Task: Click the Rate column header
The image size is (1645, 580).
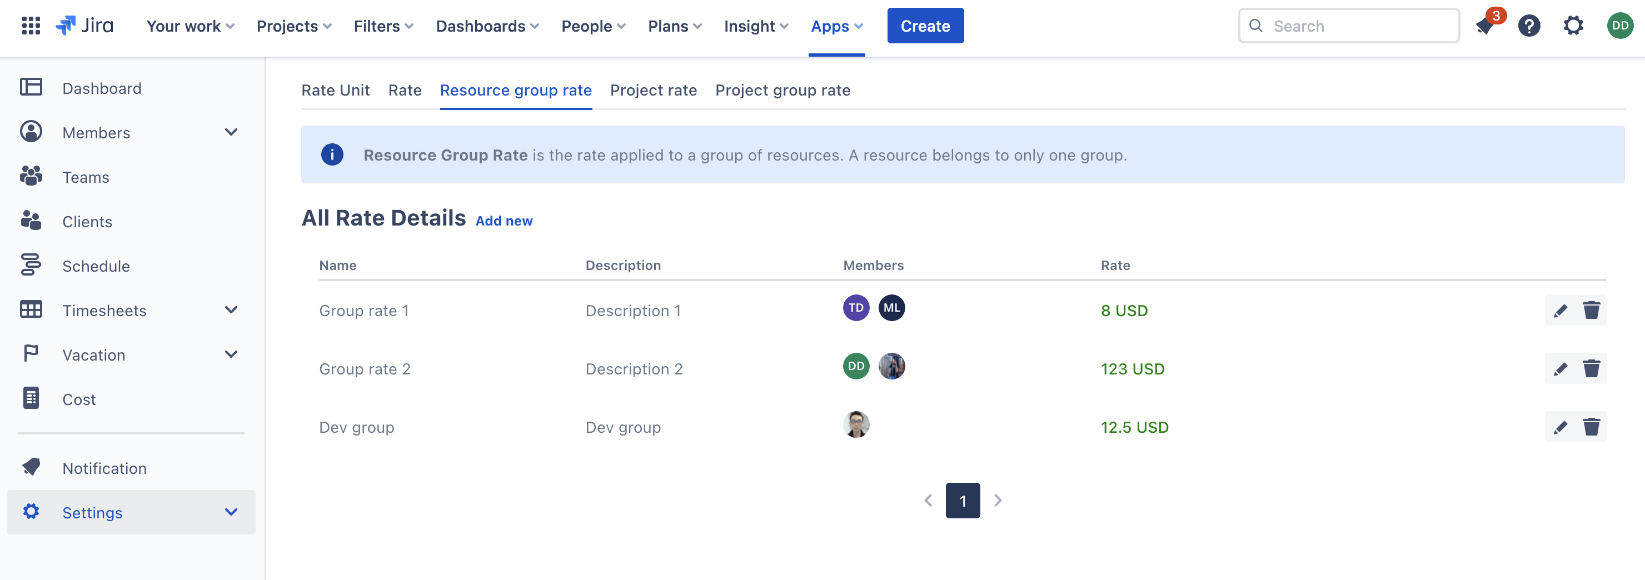Action: pyautogui.click(x=1115, y=265)
